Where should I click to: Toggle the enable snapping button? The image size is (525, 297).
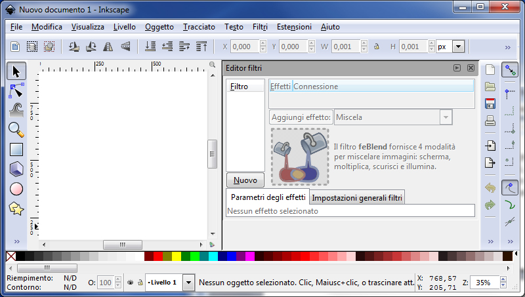[509, 70]
